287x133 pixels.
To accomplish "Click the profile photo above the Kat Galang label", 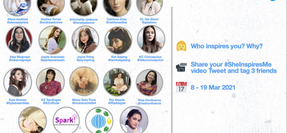I will tap(118, 40).
